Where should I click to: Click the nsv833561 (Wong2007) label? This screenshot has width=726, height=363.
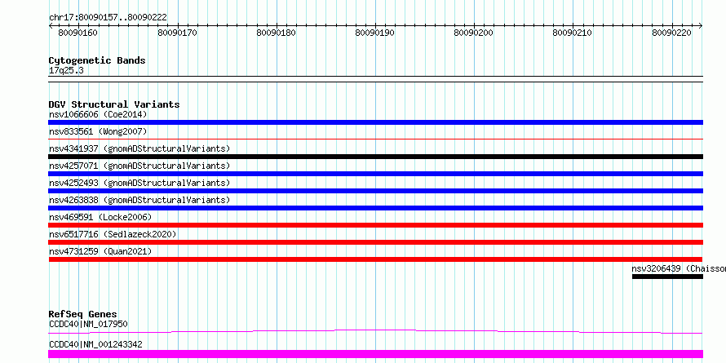click(x=98, y=131)
